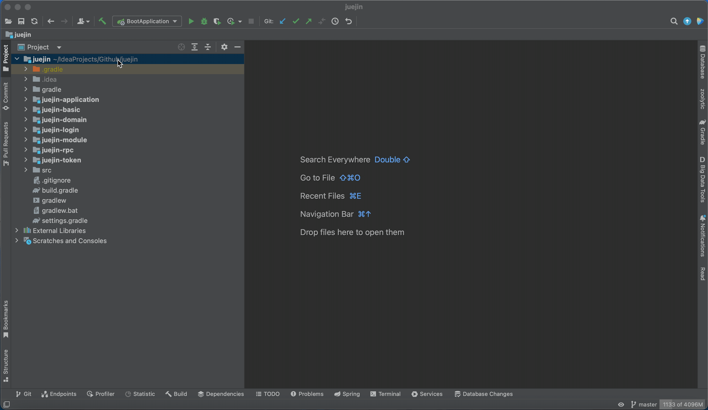Image resolution: width=708 pixels, height=410 pixels.
Task: Rollback changes with the undo arrow icon
Action: pyautogui.click(x=348, y=21)
